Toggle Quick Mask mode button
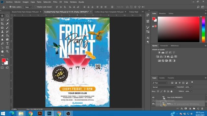Screen dimensions: 207x116 point(2,68)
